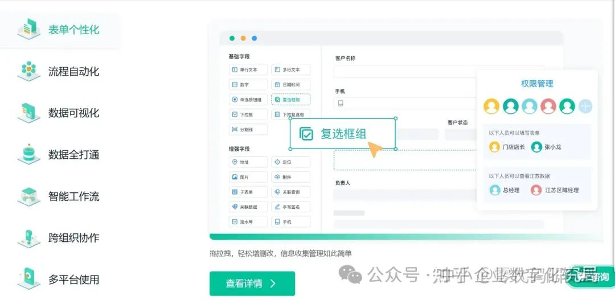615x300 pixels.
Task: Choose the 手写签名 signature widget
Action: pos(290,207)
